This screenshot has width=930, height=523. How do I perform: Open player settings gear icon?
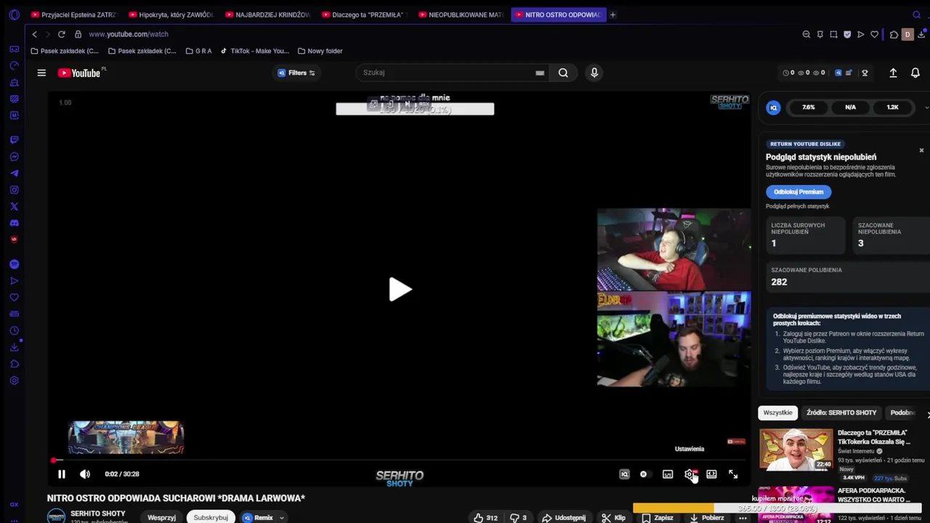[x=689, y=474]
